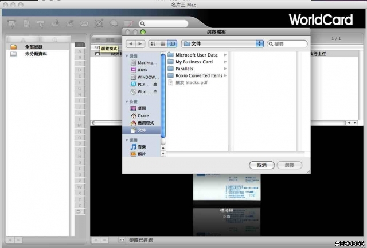Select Worl... disc in sidebar
The height and width of the screenshot is (248, 367).
[x=140, y=91]
